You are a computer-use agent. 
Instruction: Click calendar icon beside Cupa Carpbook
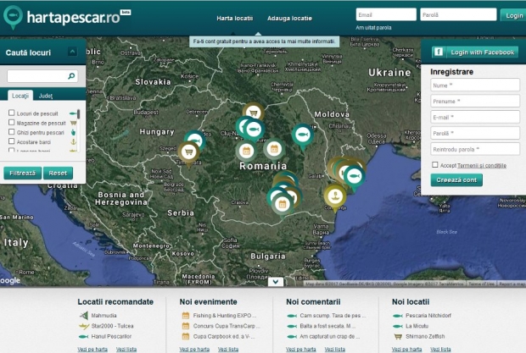(x=186, y=336)
